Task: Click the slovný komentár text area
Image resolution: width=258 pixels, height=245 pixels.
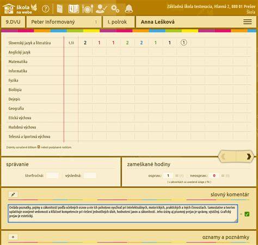Action: [x=123, y=213]
